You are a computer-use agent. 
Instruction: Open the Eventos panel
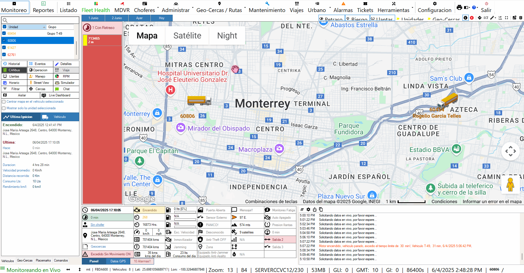pyautogui.click(x=40, y=64)
